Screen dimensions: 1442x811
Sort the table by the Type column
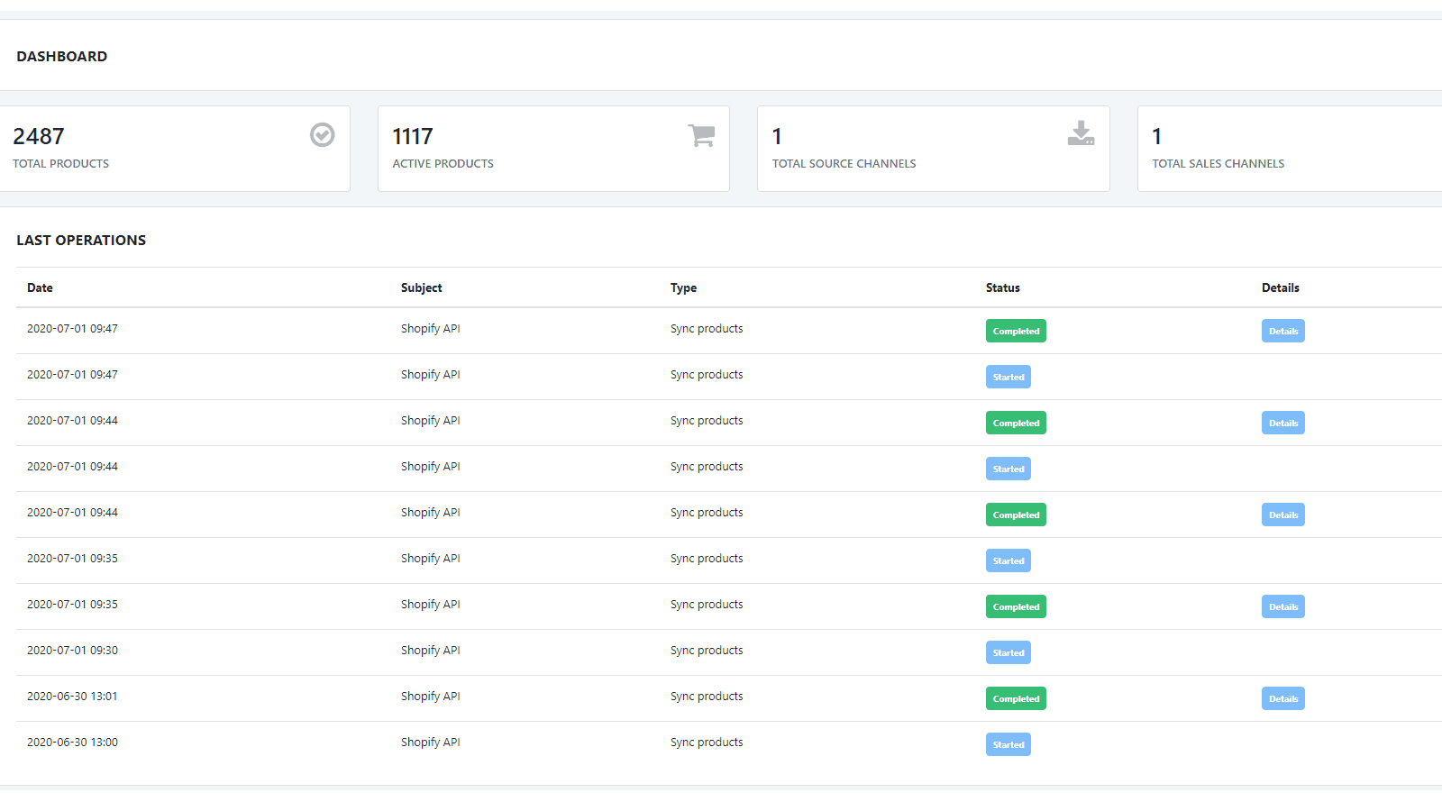point(683,287)
